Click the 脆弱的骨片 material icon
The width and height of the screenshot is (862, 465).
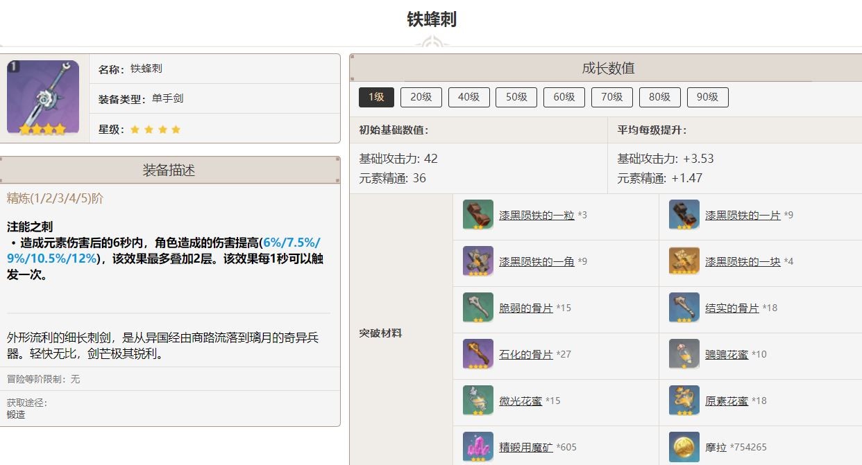tap(478, 308)
